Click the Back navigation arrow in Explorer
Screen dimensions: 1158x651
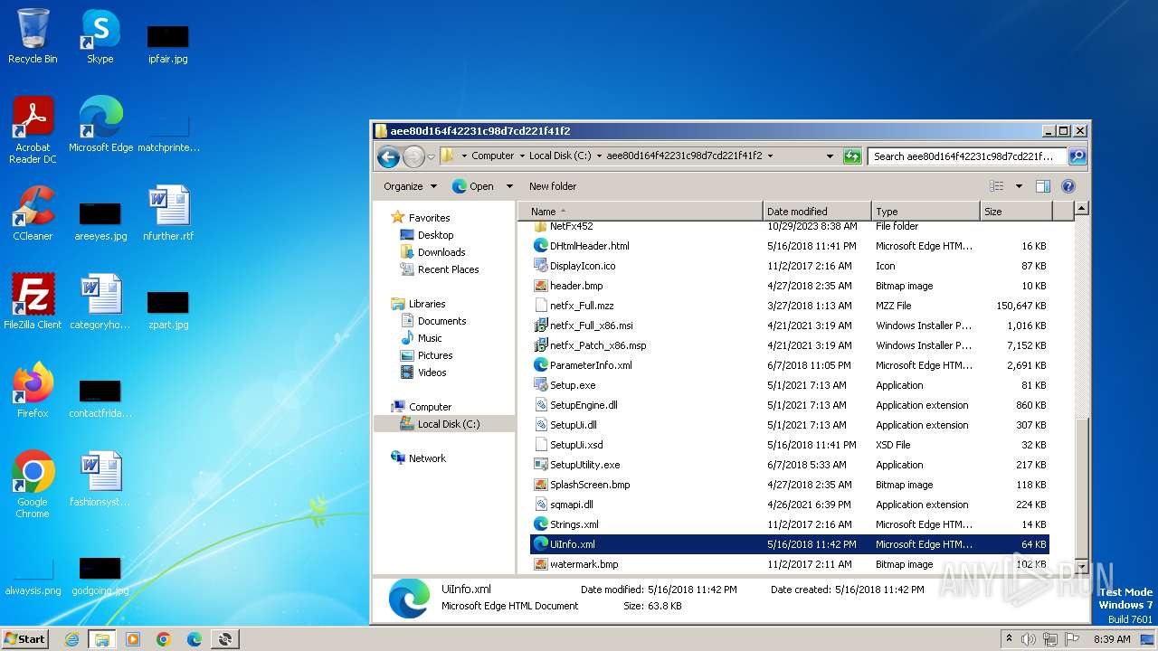(x=389, y=156)
